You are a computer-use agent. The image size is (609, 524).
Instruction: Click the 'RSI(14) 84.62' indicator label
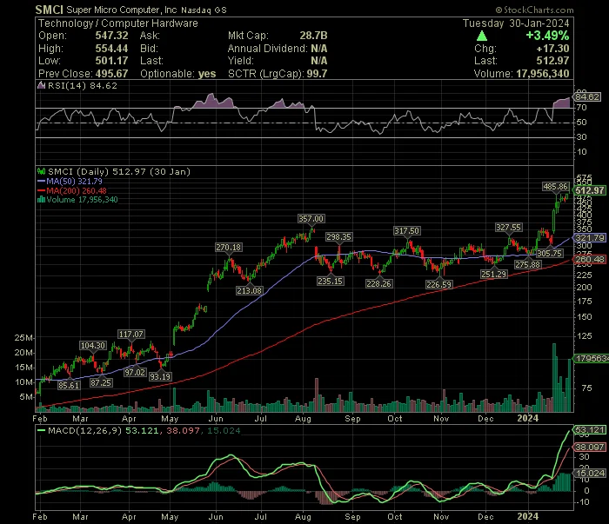[x=83, y=86]
